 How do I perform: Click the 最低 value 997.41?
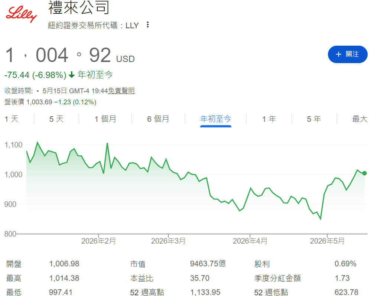point(61,292)
